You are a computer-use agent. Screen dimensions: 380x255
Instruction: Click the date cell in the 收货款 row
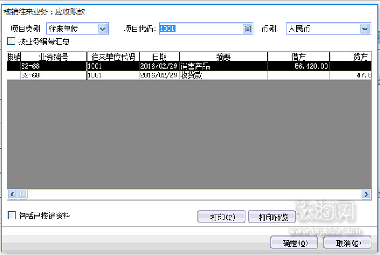point(160,75)
